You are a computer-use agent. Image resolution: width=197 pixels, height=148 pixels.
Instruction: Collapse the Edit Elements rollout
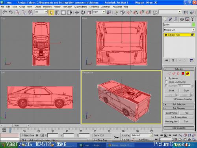(179, 108)
